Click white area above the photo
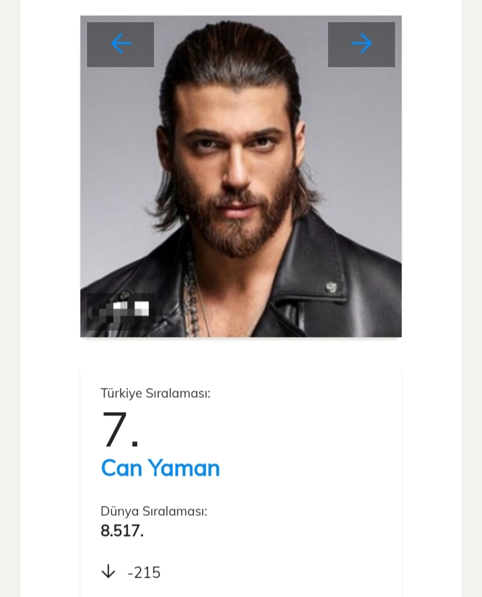The width and height of the screenshot is (482, 597). click(241, 7)
